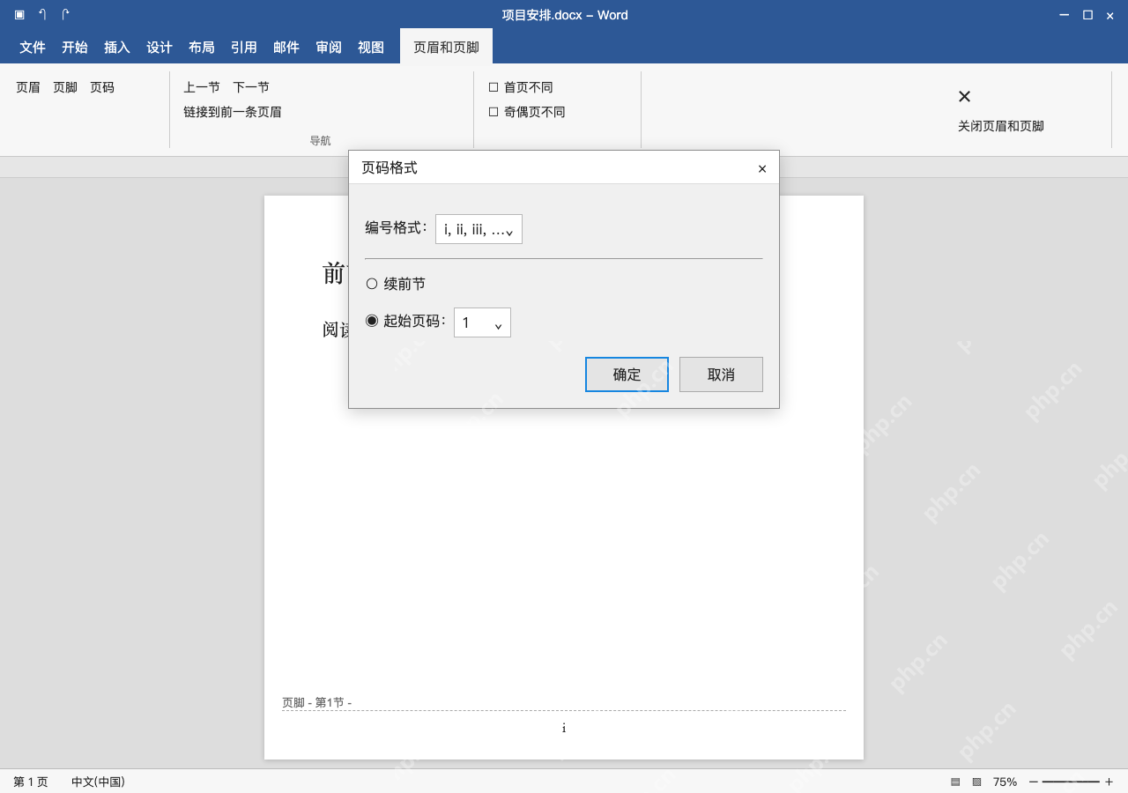Show the 视图 tab
Viewport: 1128px width, 793px height.
[371, 48]
